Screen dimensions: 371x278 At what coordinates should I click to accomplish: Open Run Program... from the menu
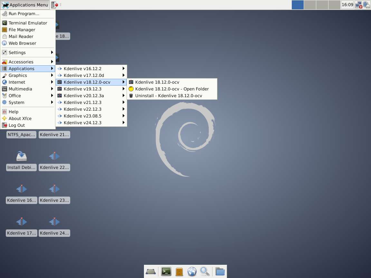[28, 14]
